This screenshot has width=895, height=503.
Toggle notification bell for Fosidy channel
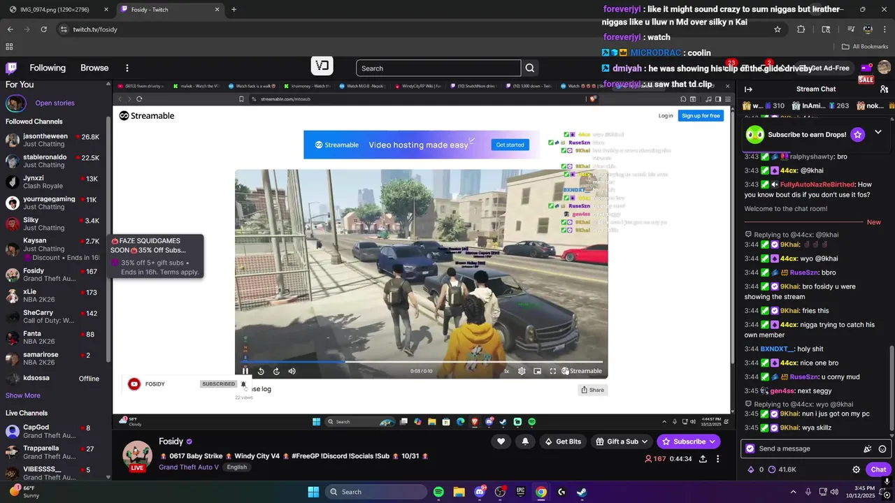pos(525,442)
